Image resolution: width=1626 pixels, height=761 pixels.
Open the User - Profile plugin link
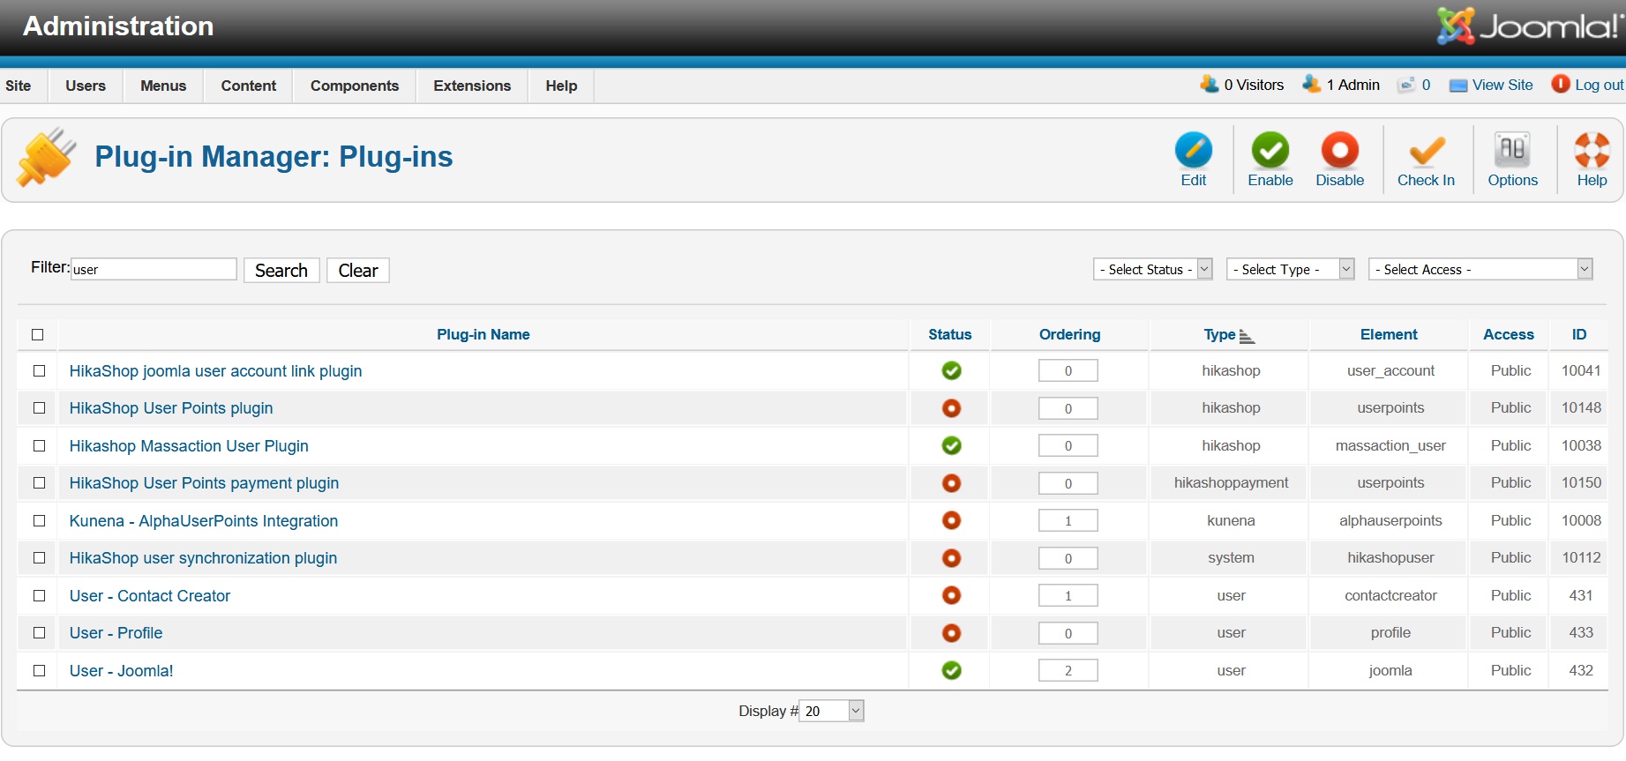click(116, 633)
